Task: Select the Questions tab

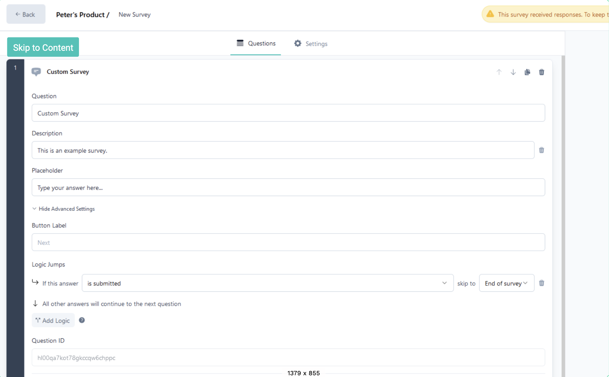Action: [256, 43]
